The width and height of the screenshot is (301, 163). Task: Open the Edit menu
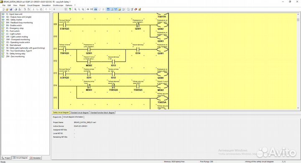click(x=9, y=5)
